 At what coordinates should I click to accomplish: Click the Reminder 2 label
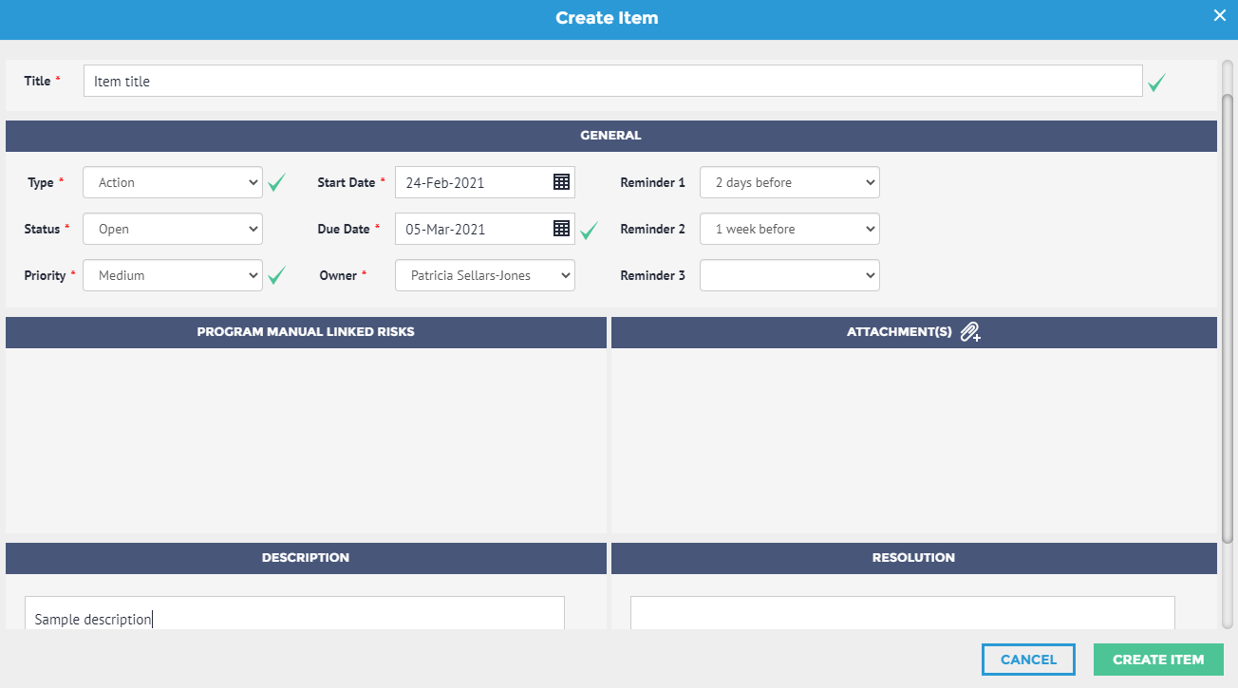coord(652,229)
